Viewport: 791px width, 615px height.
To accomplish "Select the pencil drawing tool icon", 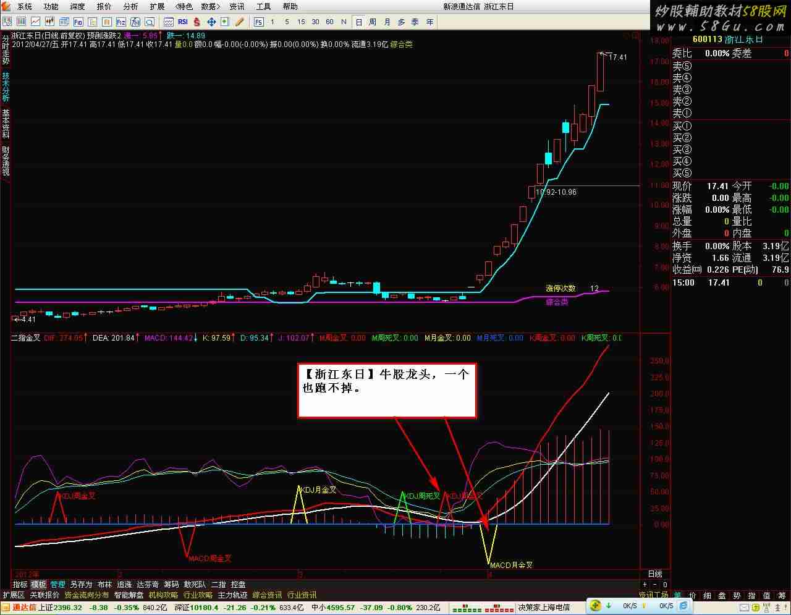I will (x=239, y=22).
